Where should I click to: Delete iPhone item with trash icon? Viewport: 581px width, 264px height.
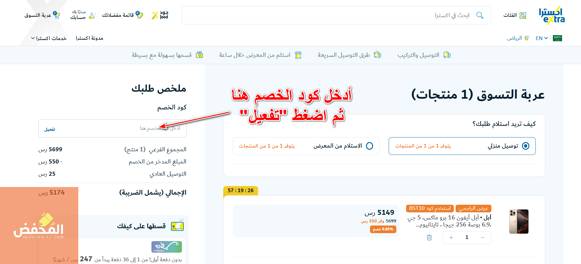[x=429, y=237]
